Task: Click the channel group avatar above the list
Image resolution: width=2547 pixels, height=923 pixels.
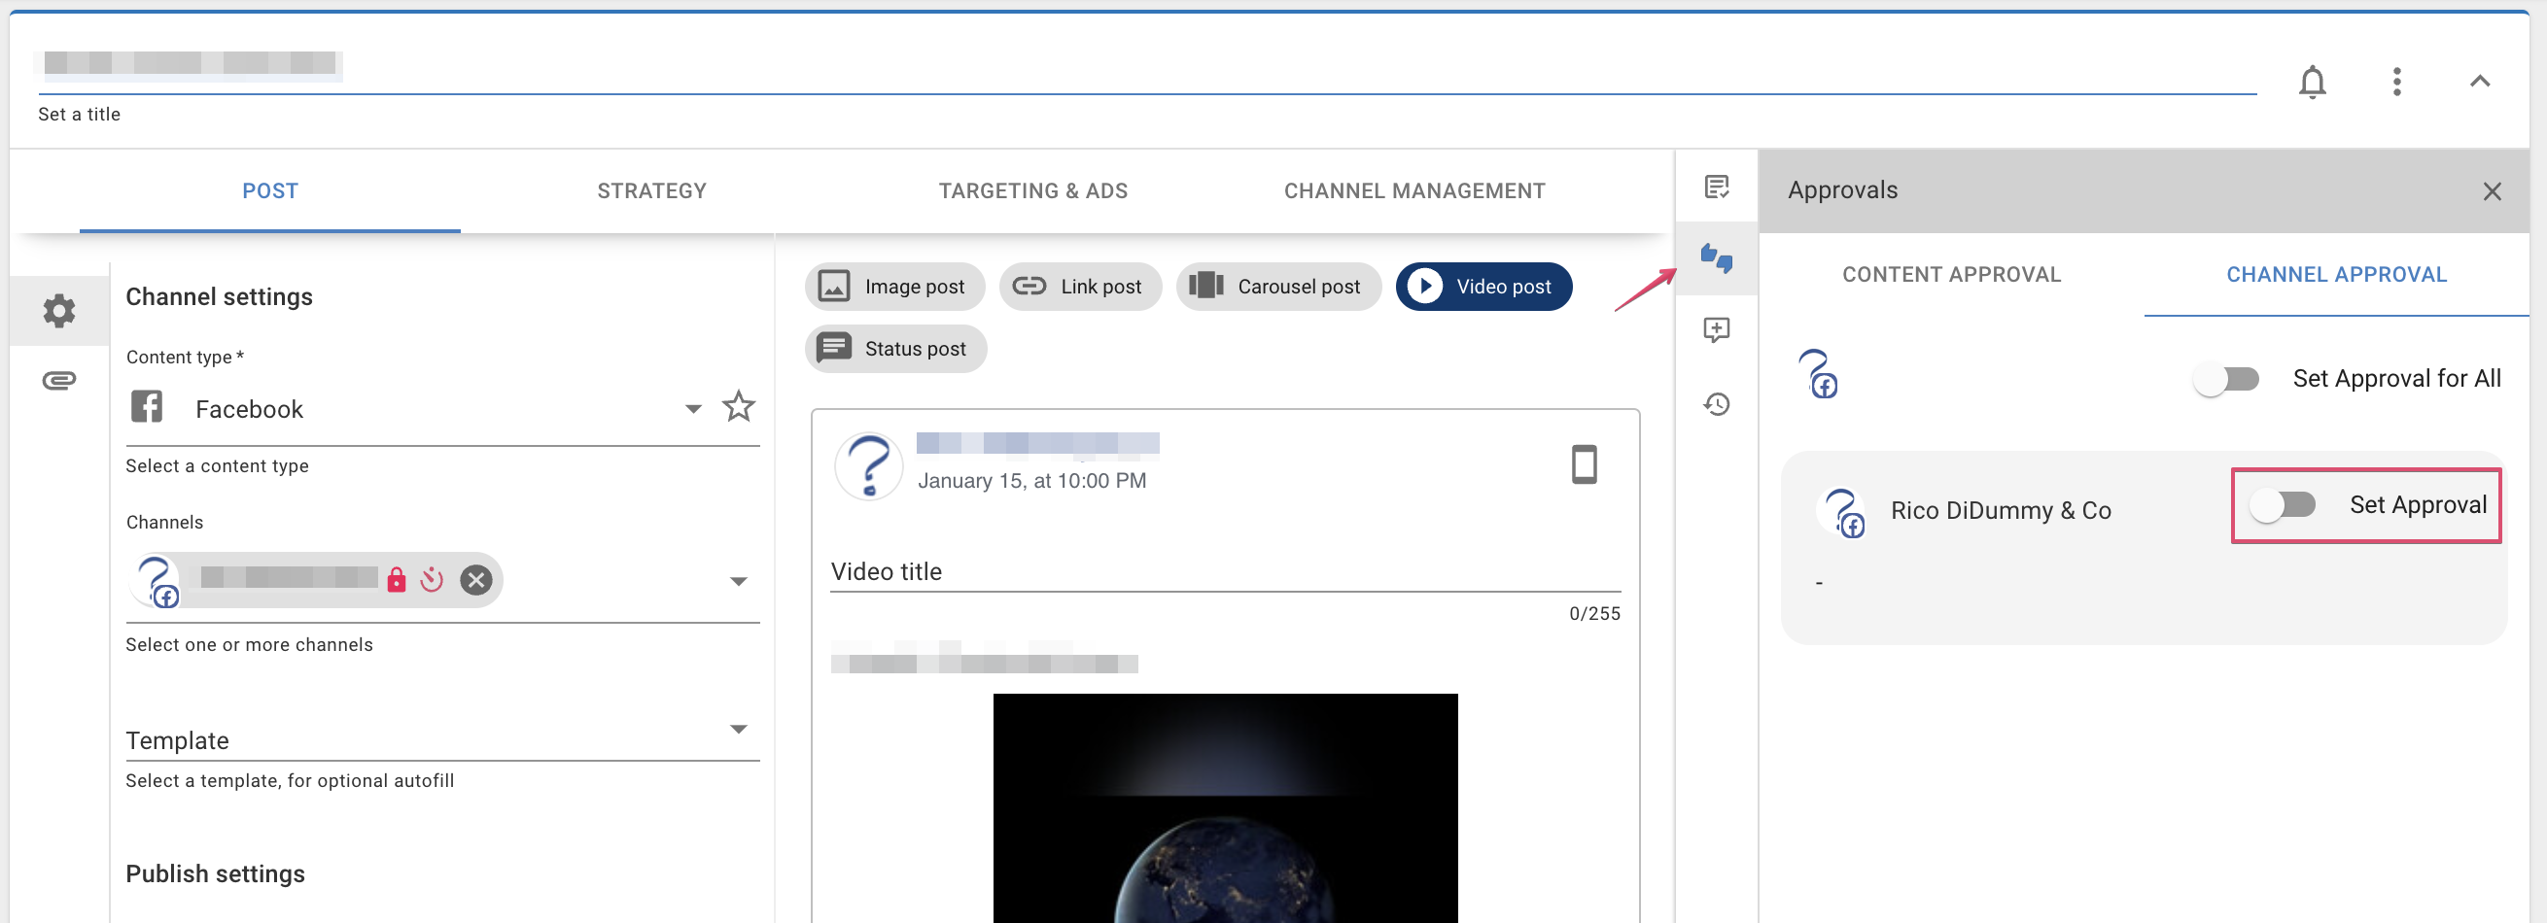Action: point(1817,373)
